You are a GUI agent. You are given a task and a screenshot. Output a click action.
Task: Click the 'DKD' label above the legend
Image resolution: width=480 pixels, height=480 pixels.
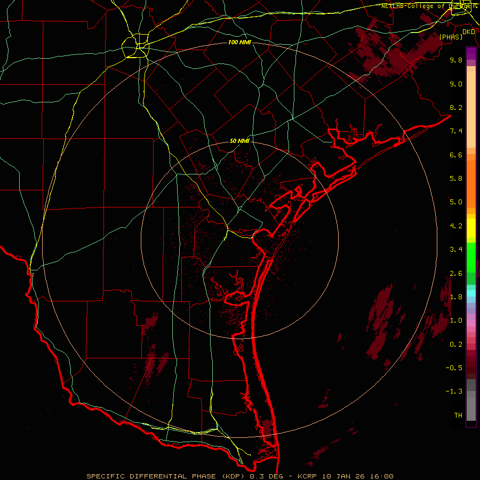click(x=469, y=31)
